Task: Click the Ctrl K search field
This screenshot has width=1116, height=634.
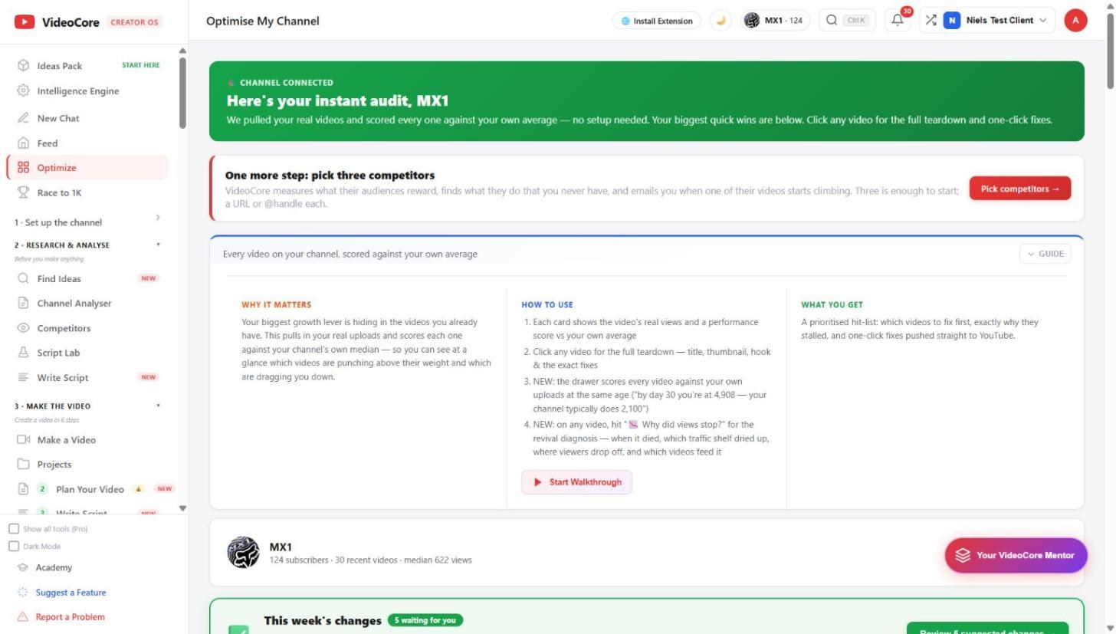Action: pos(847,21)
